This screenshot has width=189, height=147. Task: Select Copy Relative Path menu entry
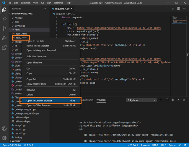pos(51,84)
